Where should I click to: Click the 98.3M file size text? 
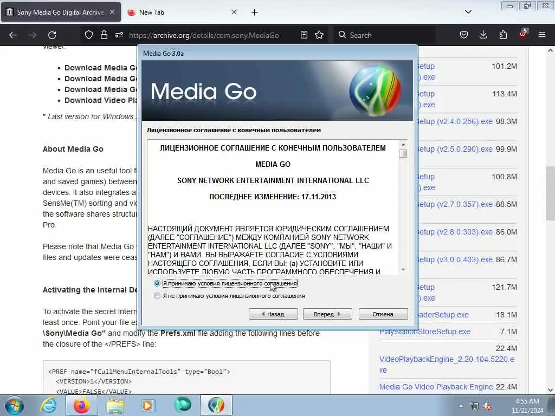(507, 121)
